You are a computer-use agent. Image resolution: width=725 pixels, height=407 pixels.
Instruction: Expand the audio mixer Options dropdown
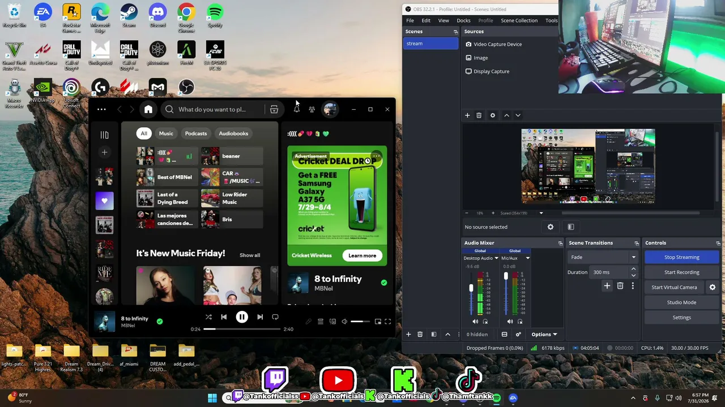click(x=544, y=334)
